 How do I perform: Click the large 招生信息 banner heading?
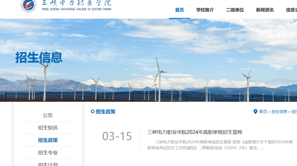[39, 58]
